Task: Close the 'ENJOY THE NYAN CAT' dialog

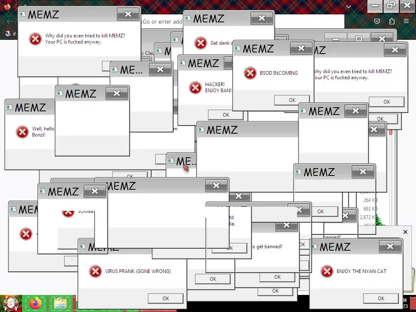Action: [x=390, y=247]
